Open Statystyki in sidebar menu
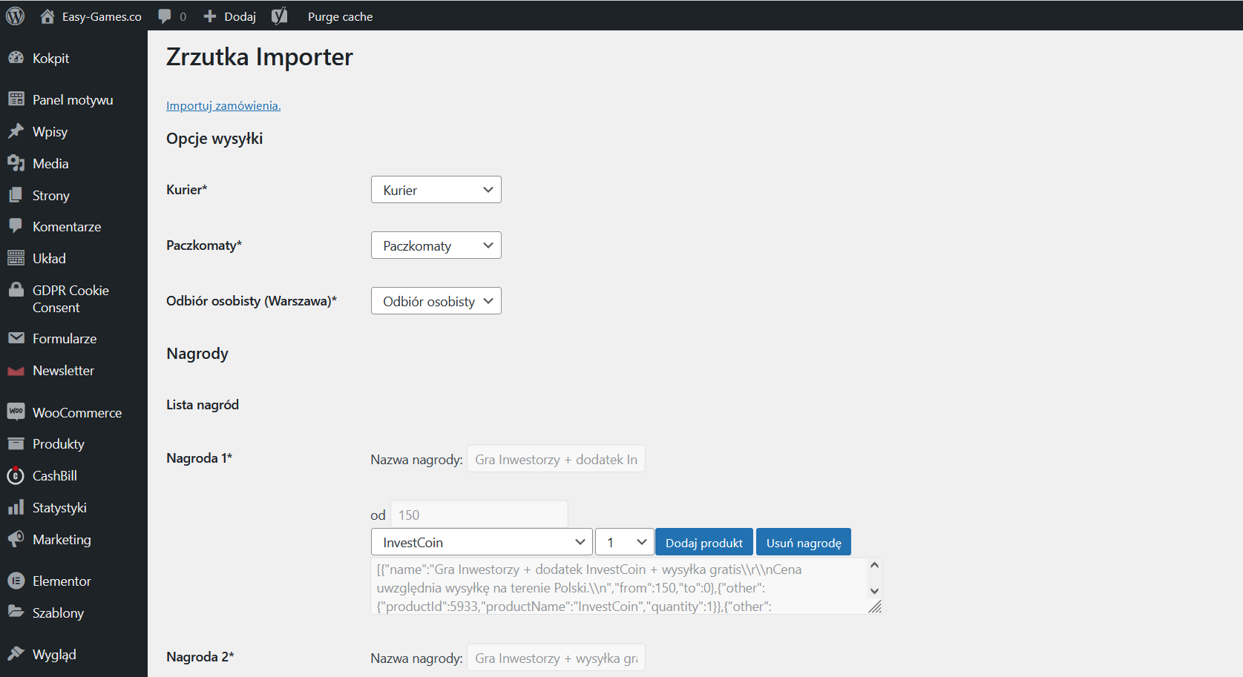 click(x=59, y=508)
